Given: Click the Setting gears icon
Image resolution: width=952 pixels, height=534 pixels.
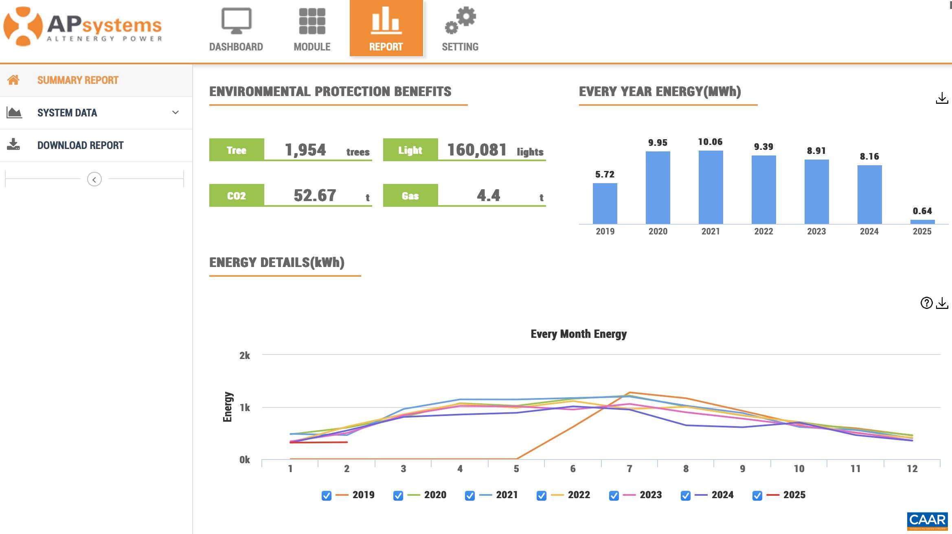Looking at the screenshot, I should [x=460, y=20].
